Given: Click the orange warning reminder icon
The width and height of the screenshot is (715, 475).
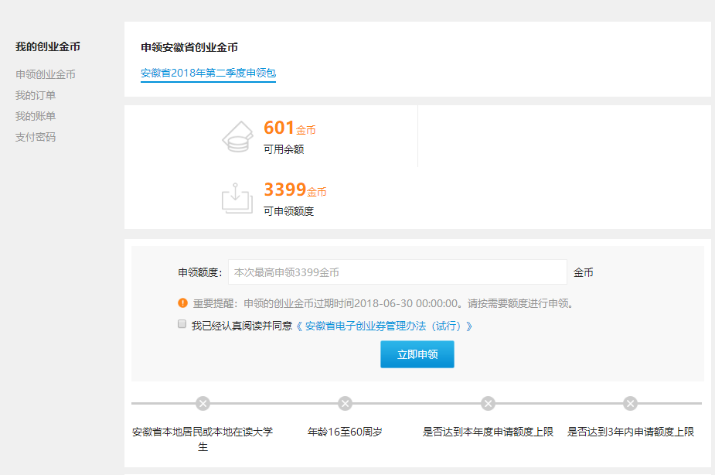Looking at the screenshot, I should pos(182,303).
